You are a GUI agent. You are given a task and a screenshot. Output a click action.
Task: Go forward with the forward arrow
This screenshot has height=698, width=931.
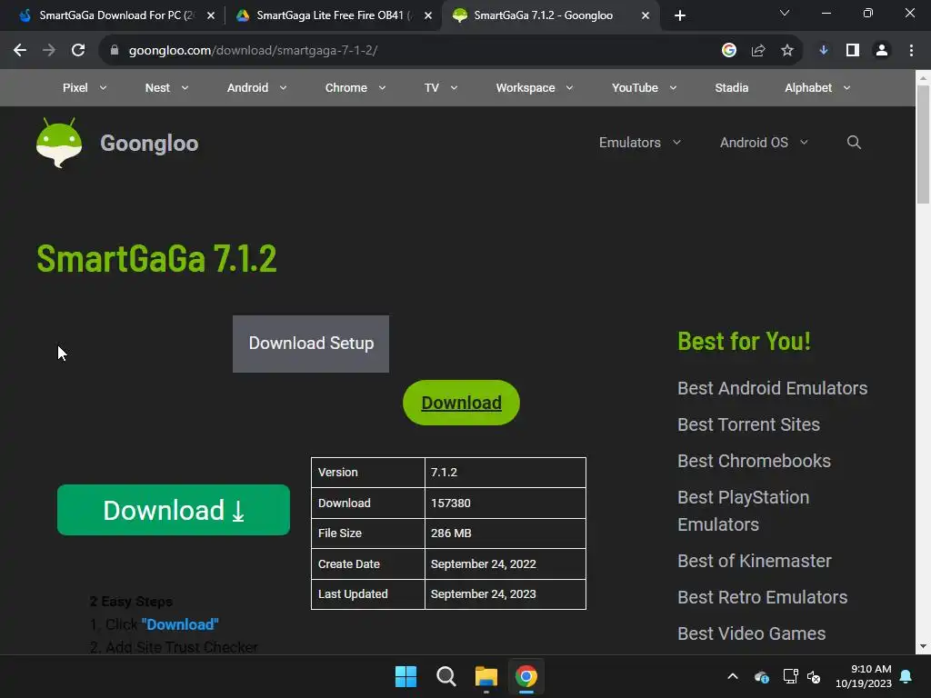(x=49, y=51)
